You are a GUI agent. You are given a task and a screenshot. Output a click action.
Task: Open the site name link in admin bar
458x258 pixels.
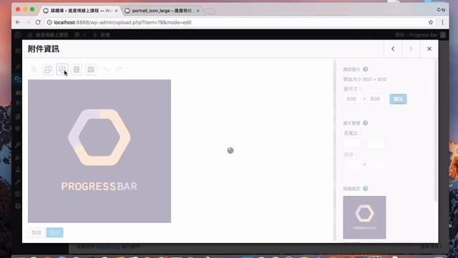[48, 35]
